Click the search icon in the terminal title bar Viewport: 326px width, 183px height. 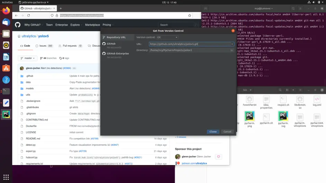[x=293, y=9]
